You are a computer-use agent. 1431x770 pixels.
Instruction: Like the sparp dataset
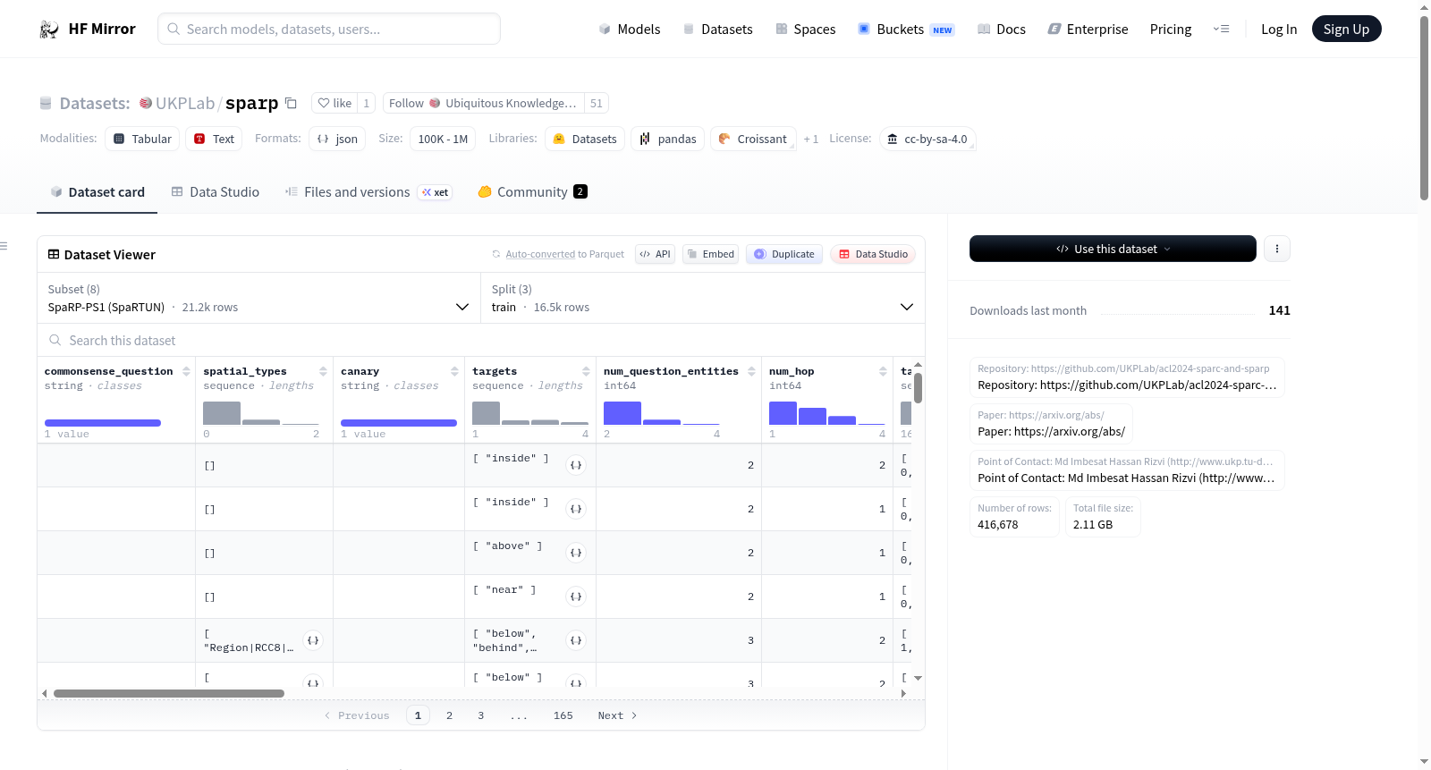pos(334,103)
